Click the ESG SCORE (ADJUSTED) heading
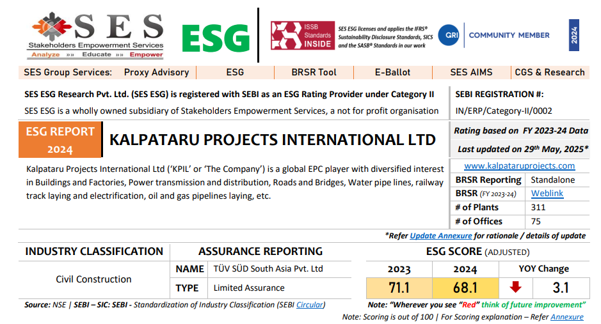Image resolution: width=601 pixels, height=324 pixels. [477, 252]
